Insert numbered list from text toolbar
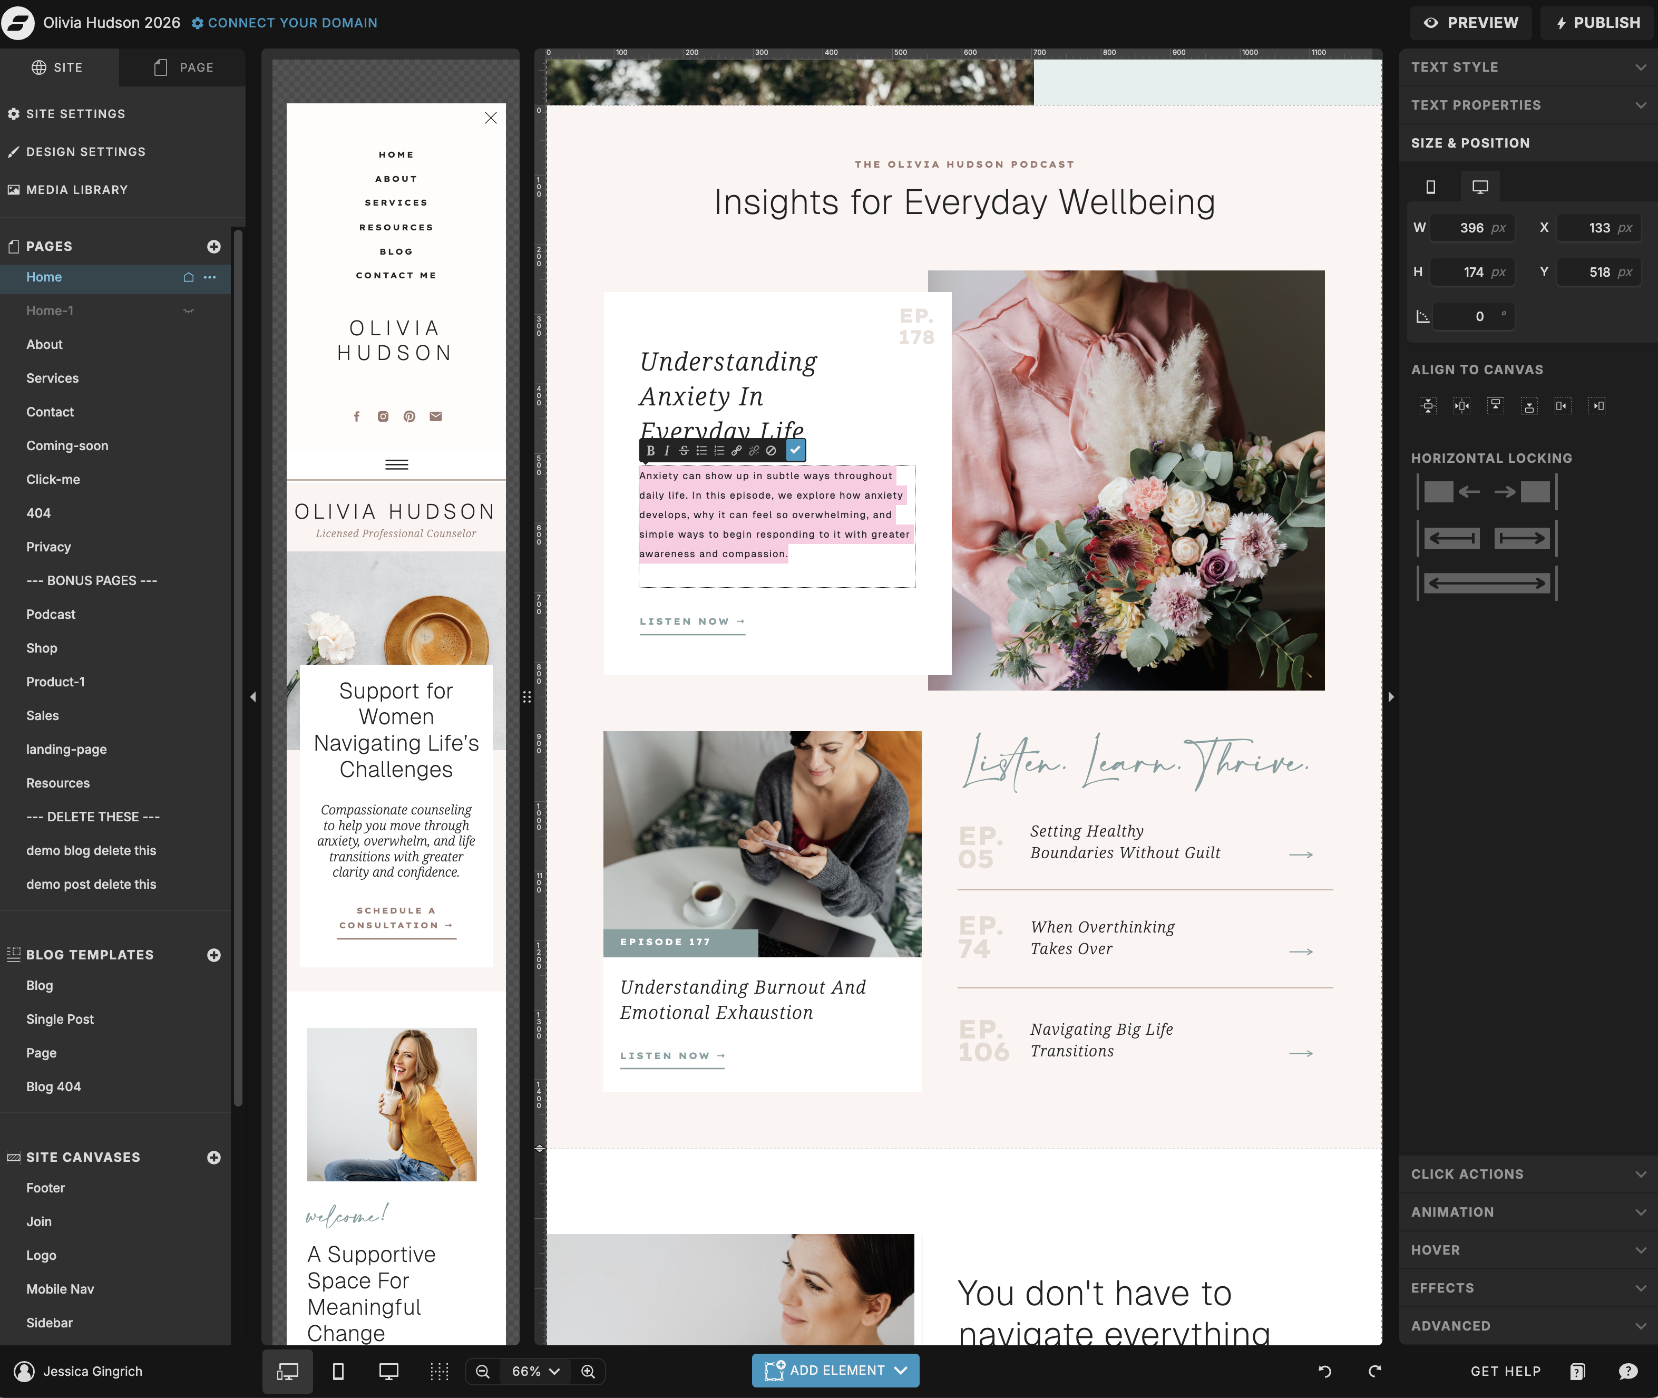 pos(718,450)
